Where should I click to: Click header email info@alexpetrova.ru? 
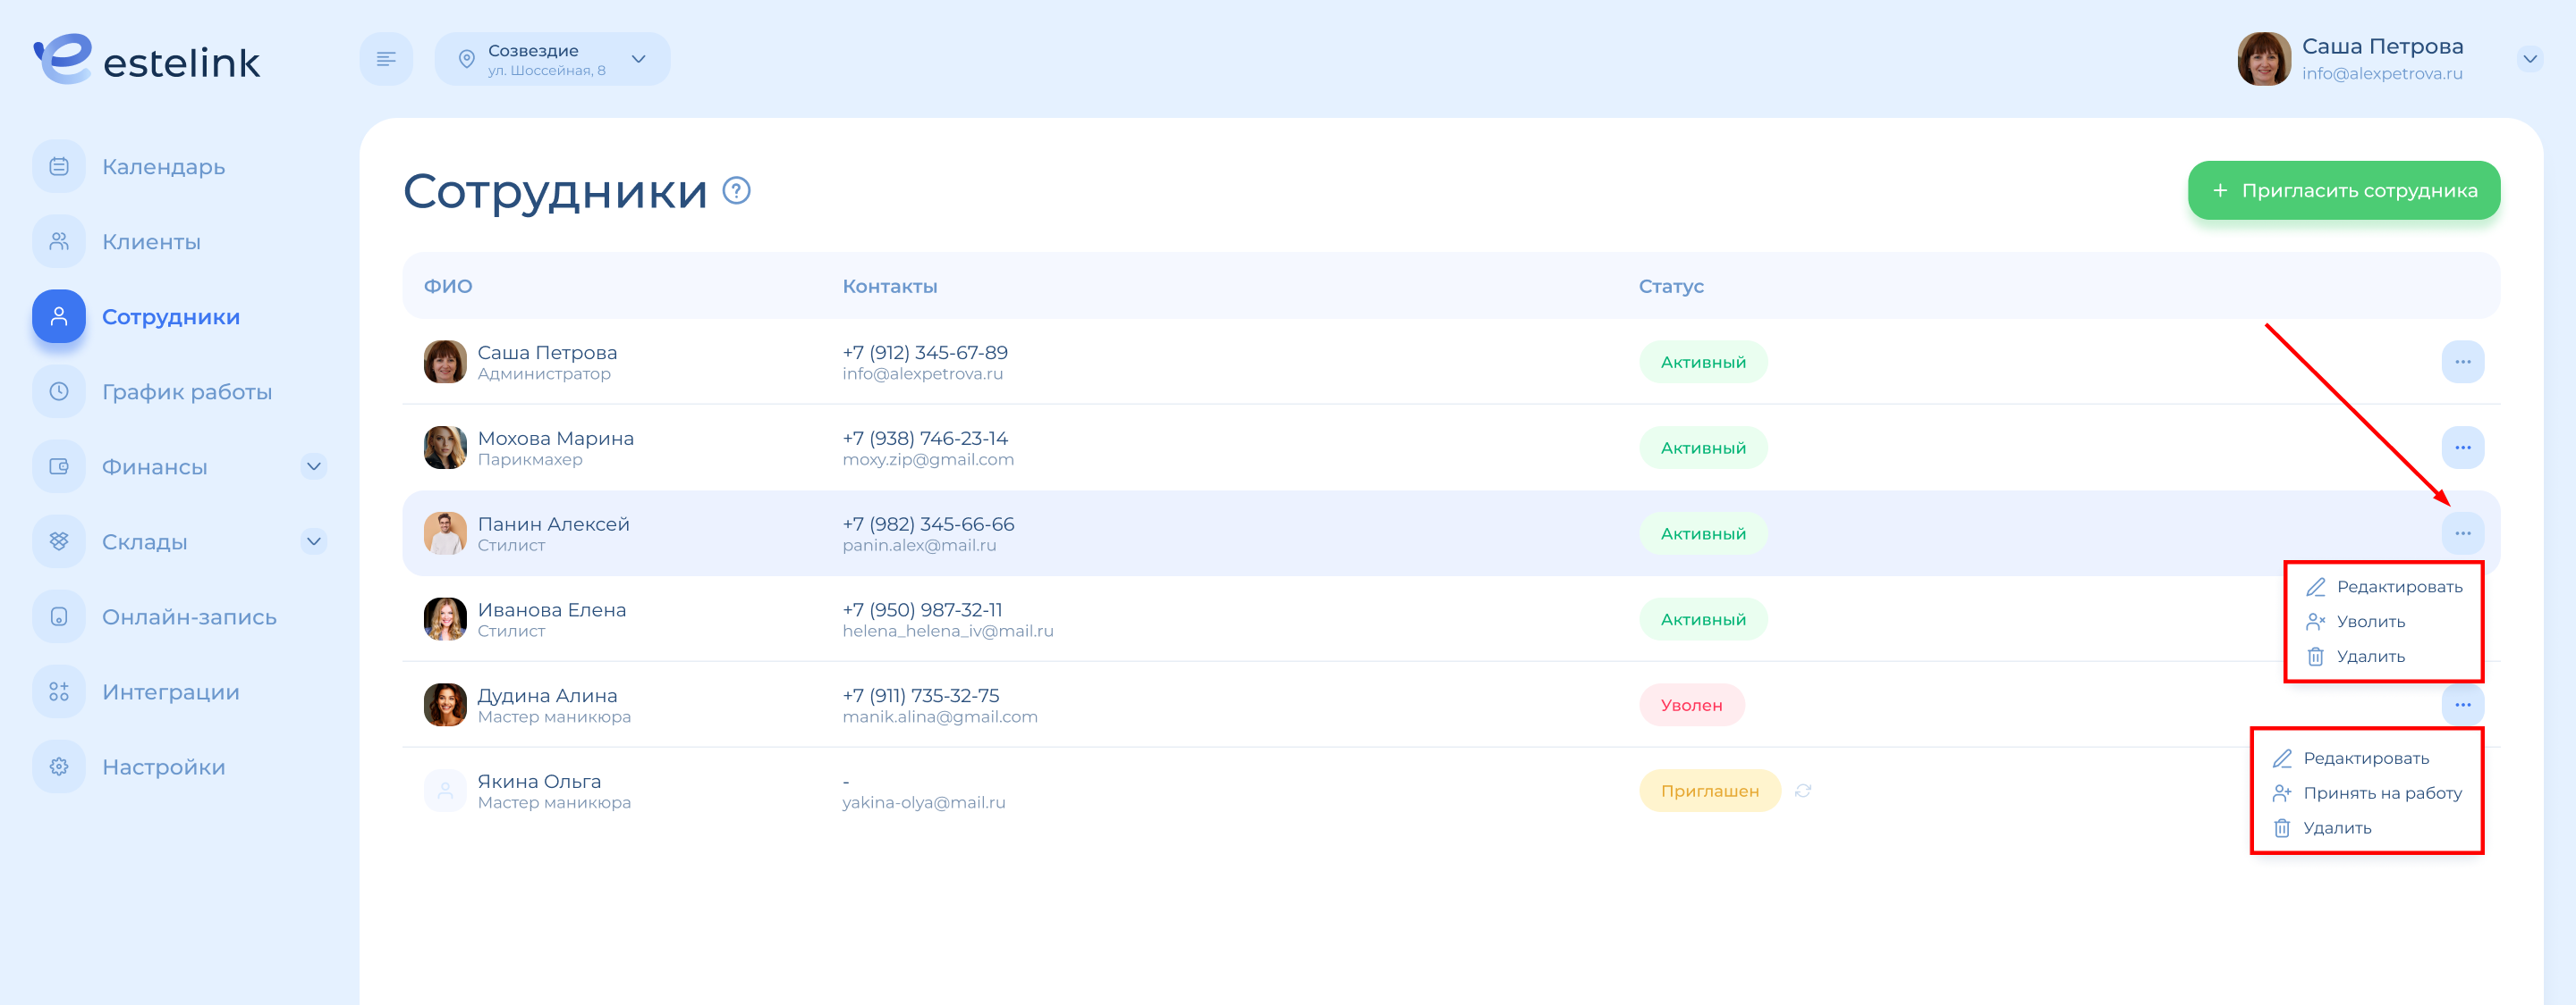pos(2382,73)
